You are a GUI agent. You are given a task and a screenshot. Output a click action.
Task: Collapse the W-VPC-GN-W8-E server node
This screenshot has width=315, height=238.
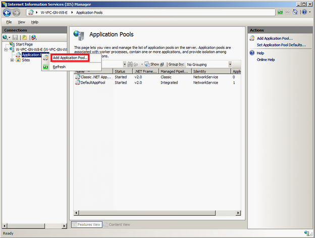tap(6, 49)
